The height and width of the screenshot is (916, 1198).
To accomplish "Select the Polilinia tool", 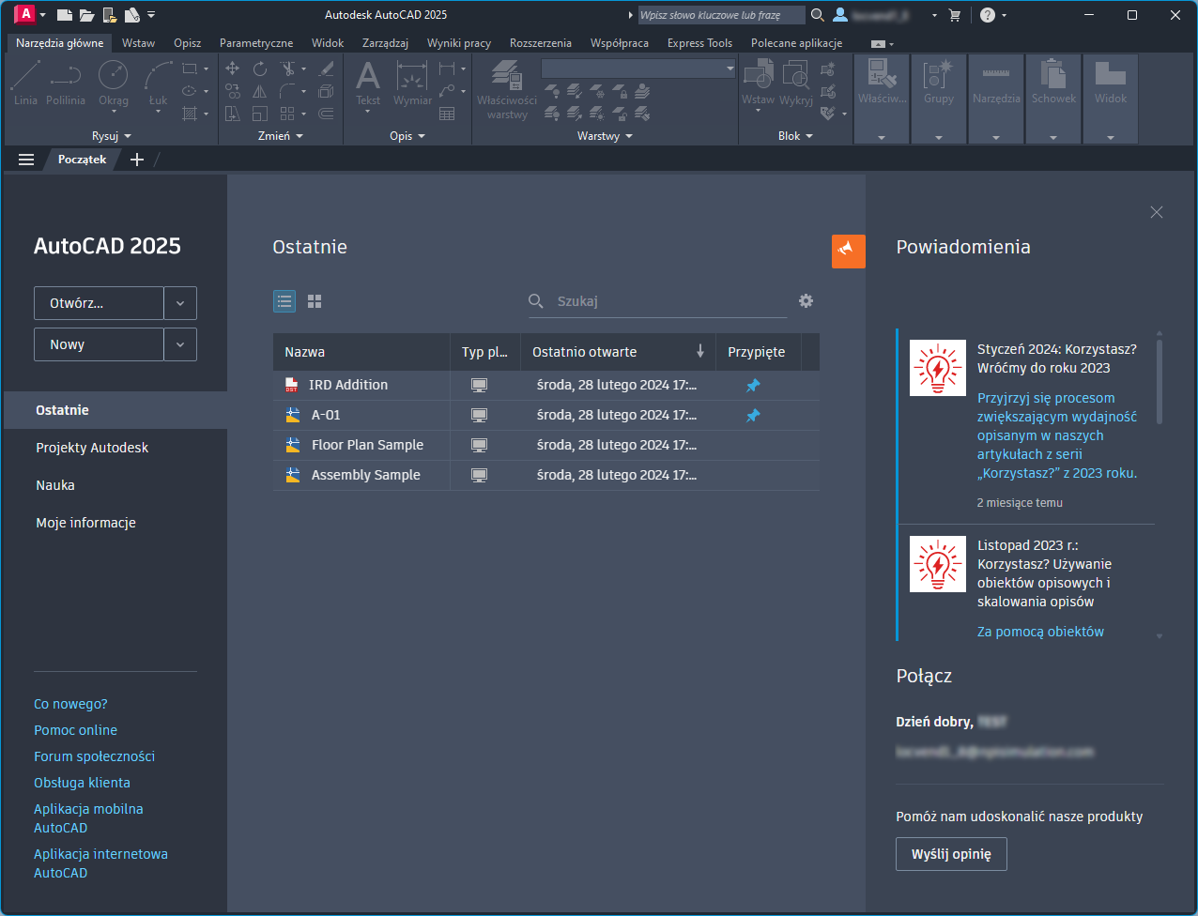I will coord(66,83).
